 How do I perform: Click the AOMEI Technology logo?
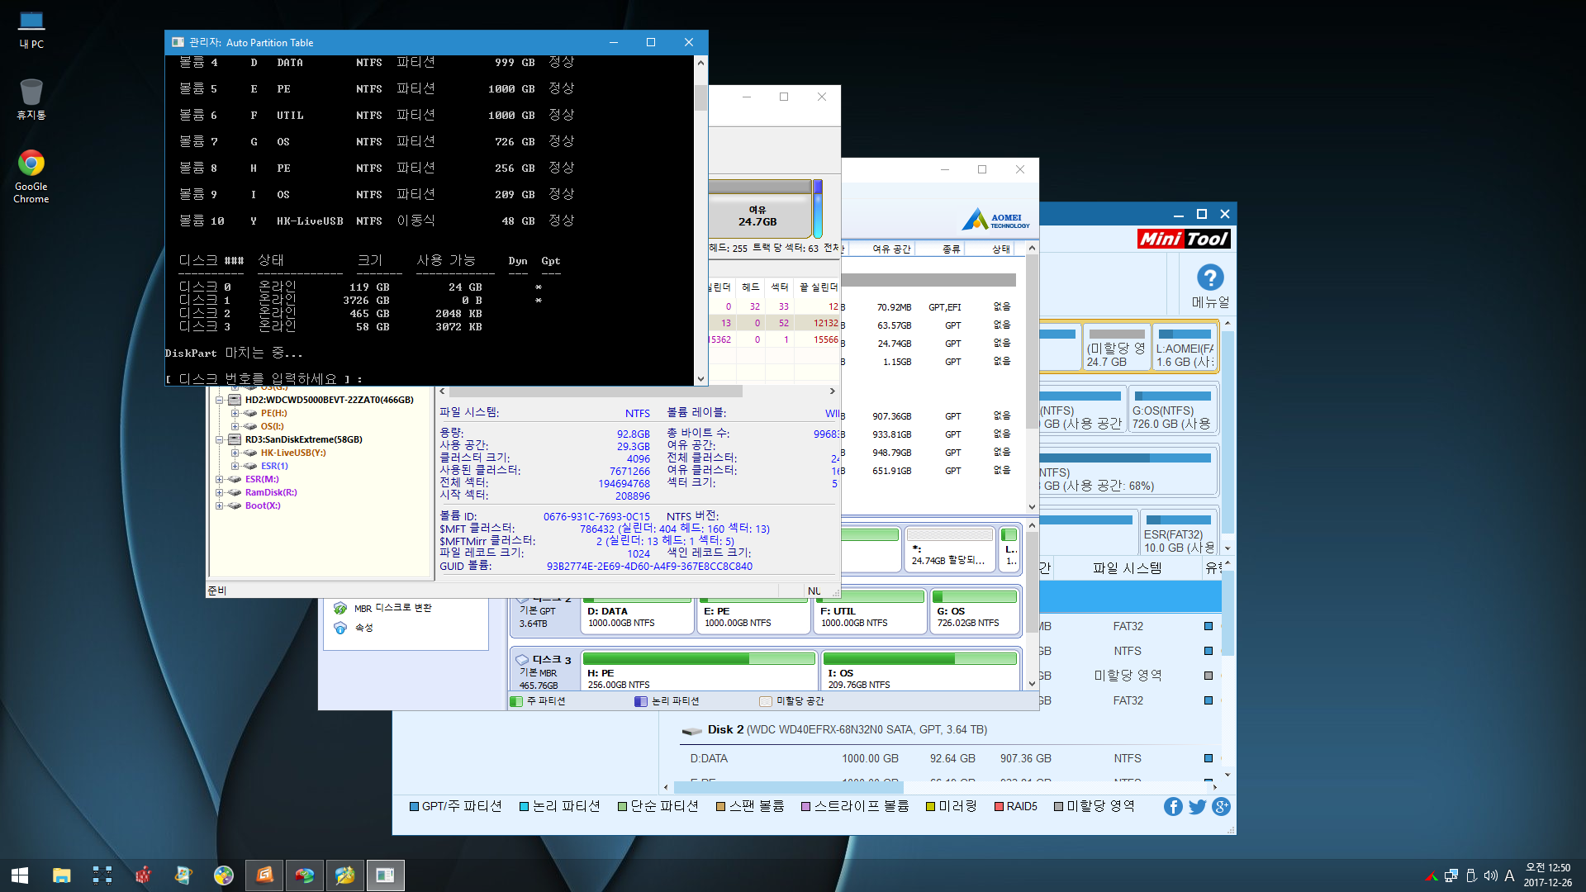click(x=996, y=220)
